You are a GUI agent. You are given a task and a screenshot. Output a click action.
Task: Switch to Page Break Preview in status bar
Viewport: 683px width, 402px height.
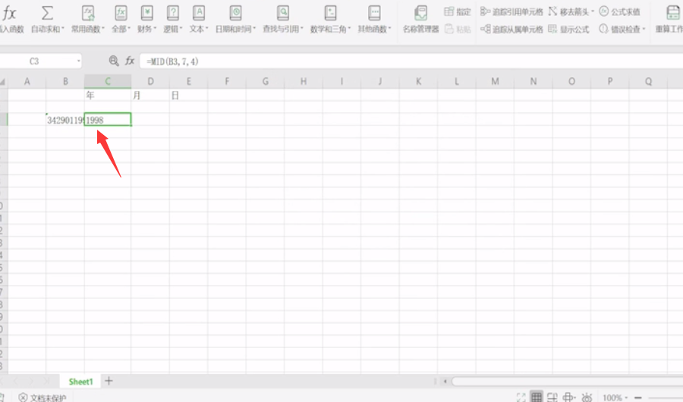[x=552, y=397]
